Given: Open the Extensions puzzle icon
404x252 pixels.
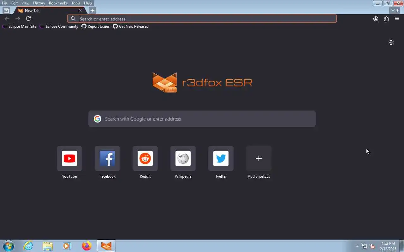Looking at the screenshot, I should tap(386, 19).
